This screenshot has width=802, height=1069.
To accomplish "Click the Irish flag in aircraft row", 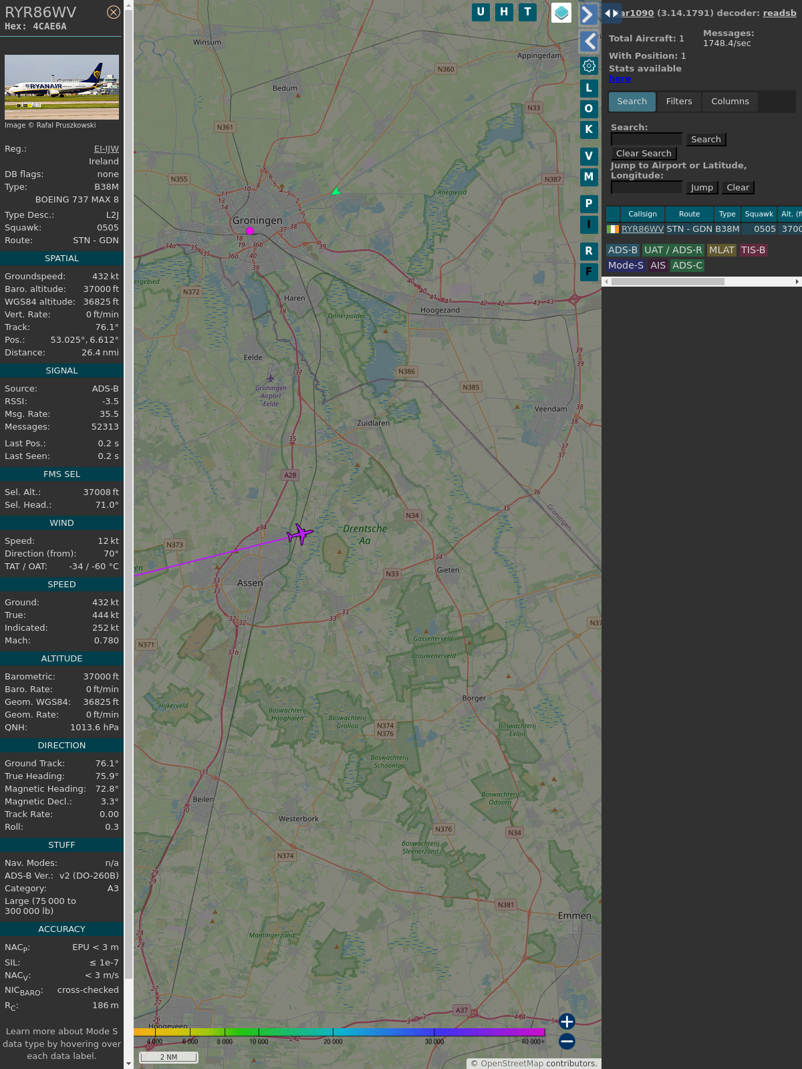I will point(613,229).
